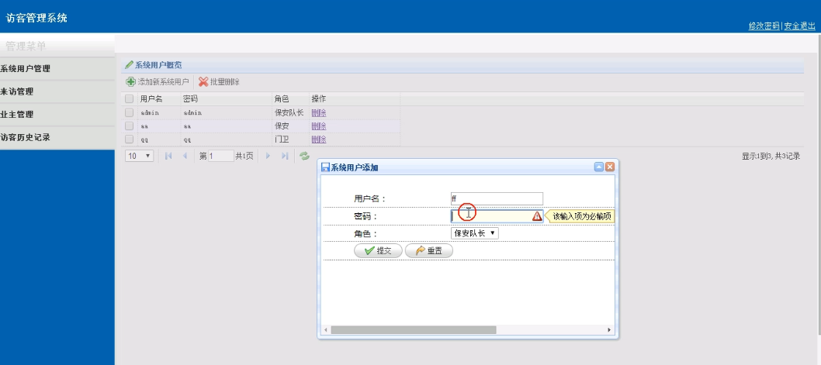Open the page size dropdown showing 10
821x365 pixels.
(139, 156)
